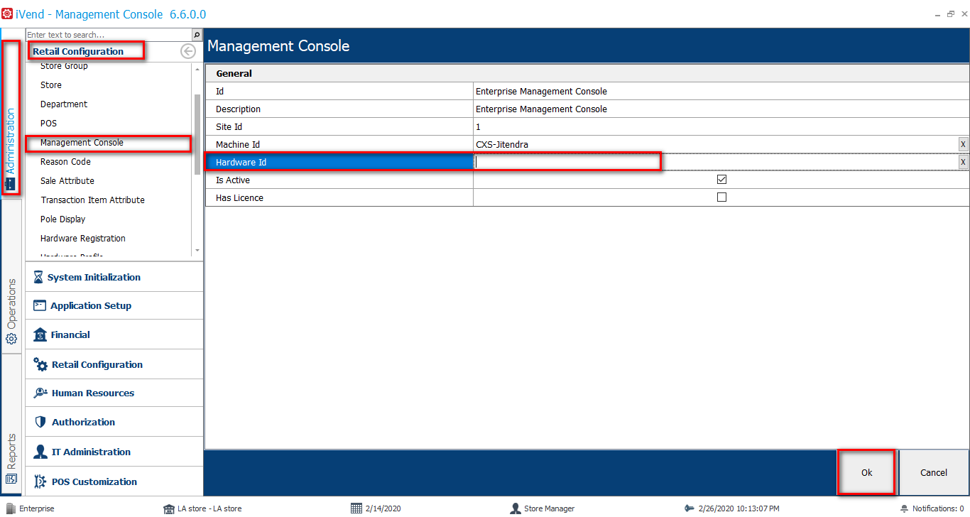Toggle the Is Active checkbox

pos(721,180)
